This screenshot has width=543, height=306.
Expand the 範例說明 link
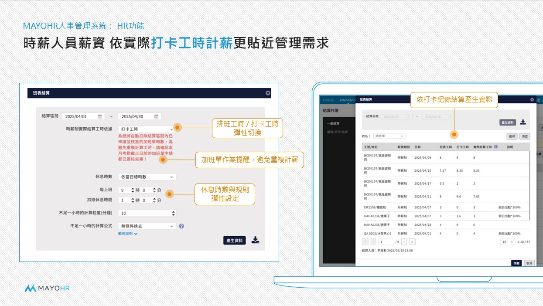[128, 234]
